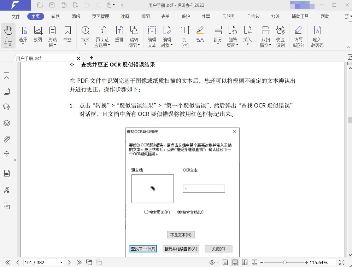The height and width of the screenshot is (267, 352).
Task: Activate the 截图 snapshot tool
Action: click(37, 34)
